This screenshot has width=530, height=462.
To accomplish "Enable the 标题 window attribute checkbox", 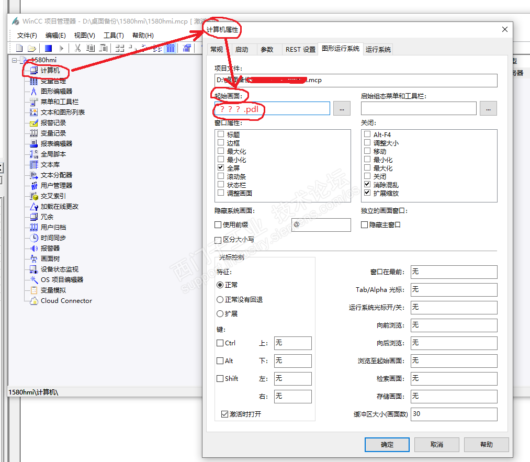I will click(x=221, y=134).
